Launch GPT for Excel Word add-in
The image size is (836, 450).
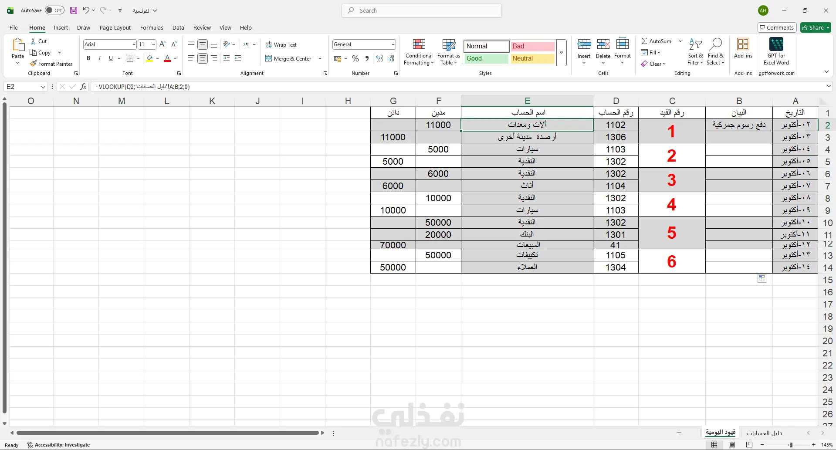(x=776, y=52)
